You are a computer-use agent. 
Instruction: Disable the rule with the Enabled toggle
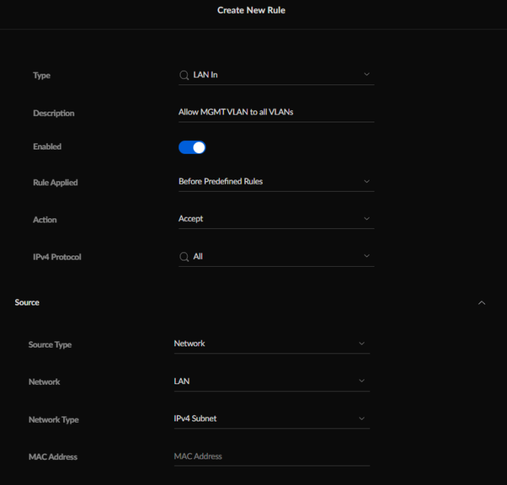(x=192, y=147)
